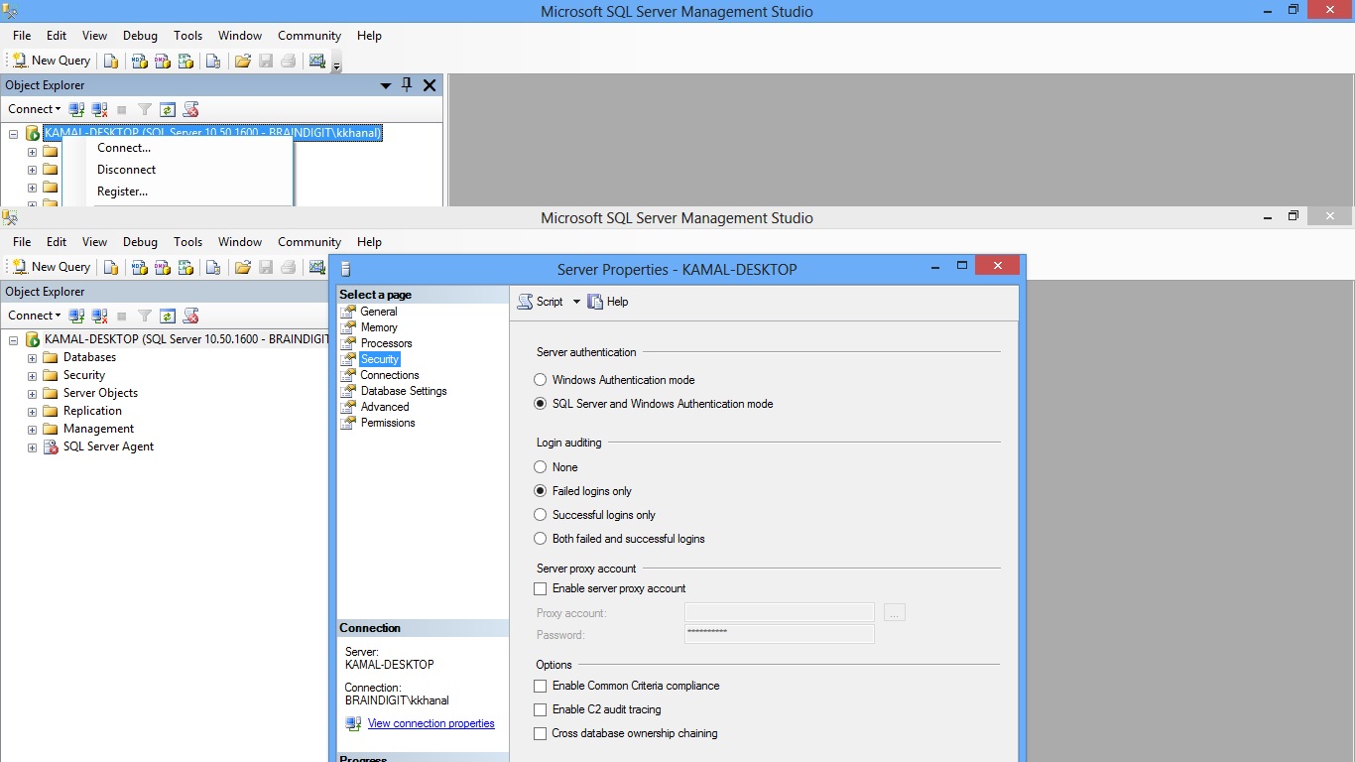Click Disconnect server icon in upper Object Explorer
This screenshot has height=762, width=1355.
(99, 109)
